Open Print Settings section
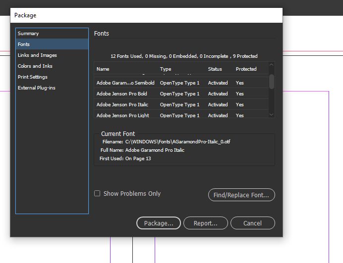This screenshot has width=343, height=263. point(52,77)
